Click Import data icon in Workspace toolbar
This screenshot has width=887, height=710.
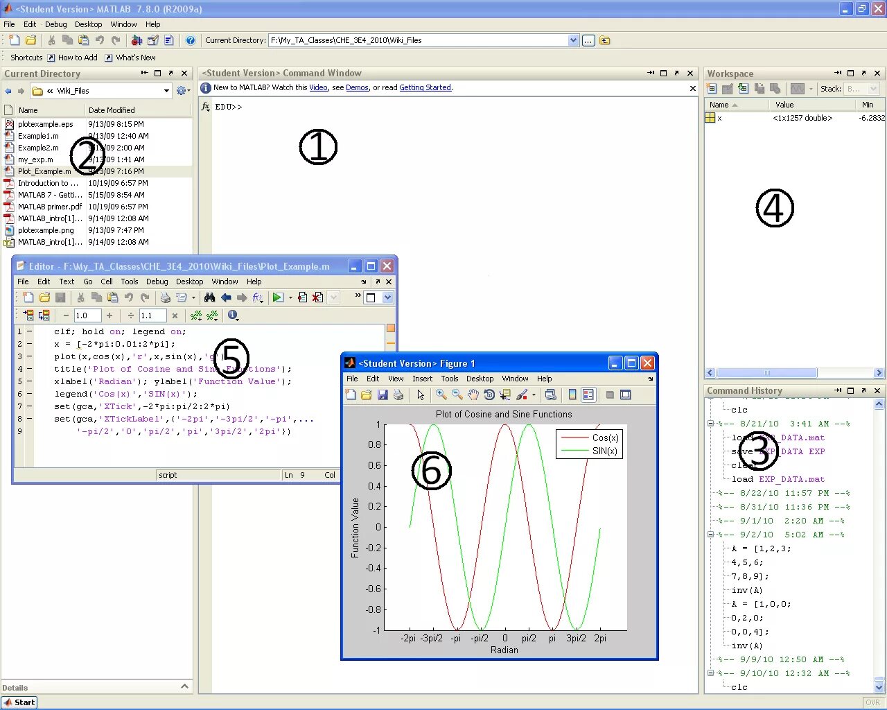click(x=743, y=89)
